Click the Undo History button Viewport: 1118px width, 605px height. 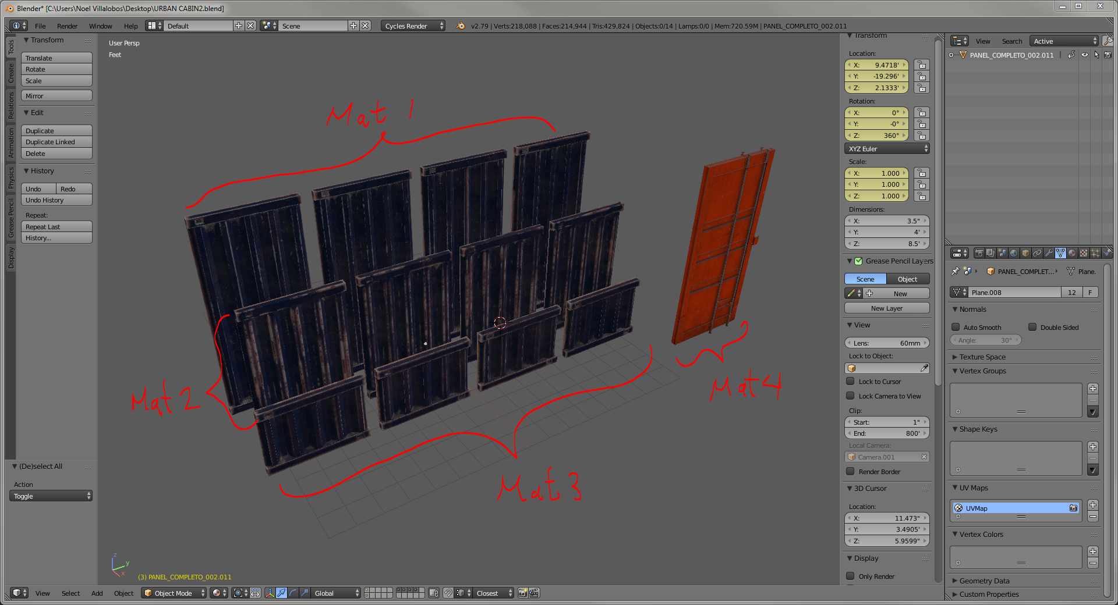pyautogui.click(x=56, y=200)
